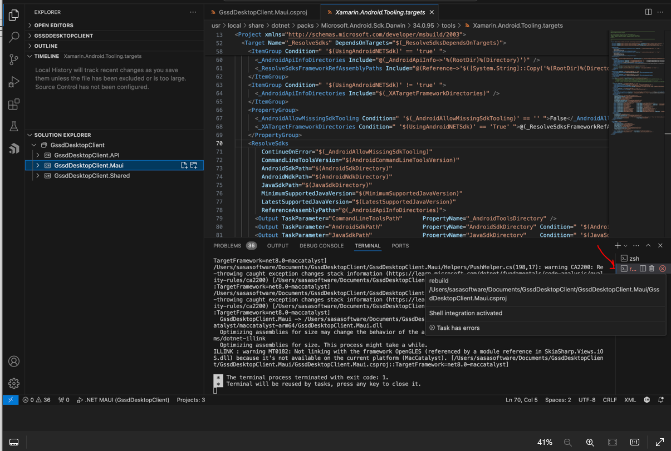
Task: Fit image to window in viewer
Action: point(613,442)
